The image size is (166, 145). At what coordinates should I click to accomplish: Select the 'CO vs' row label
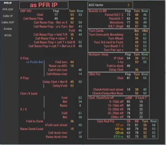(x=119, y=133)
